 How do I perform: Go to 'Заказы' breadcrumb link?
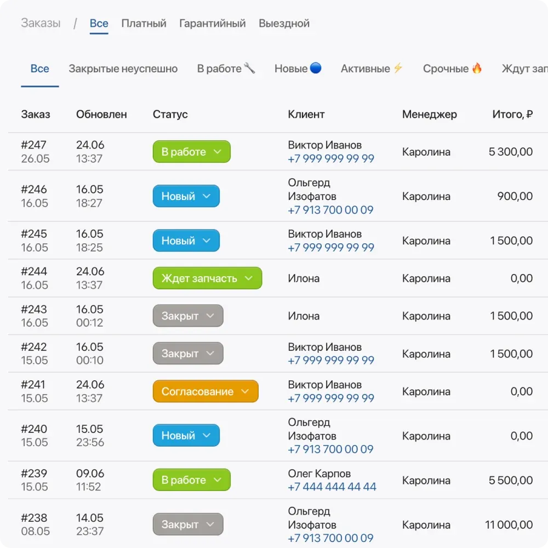[41, 24]
